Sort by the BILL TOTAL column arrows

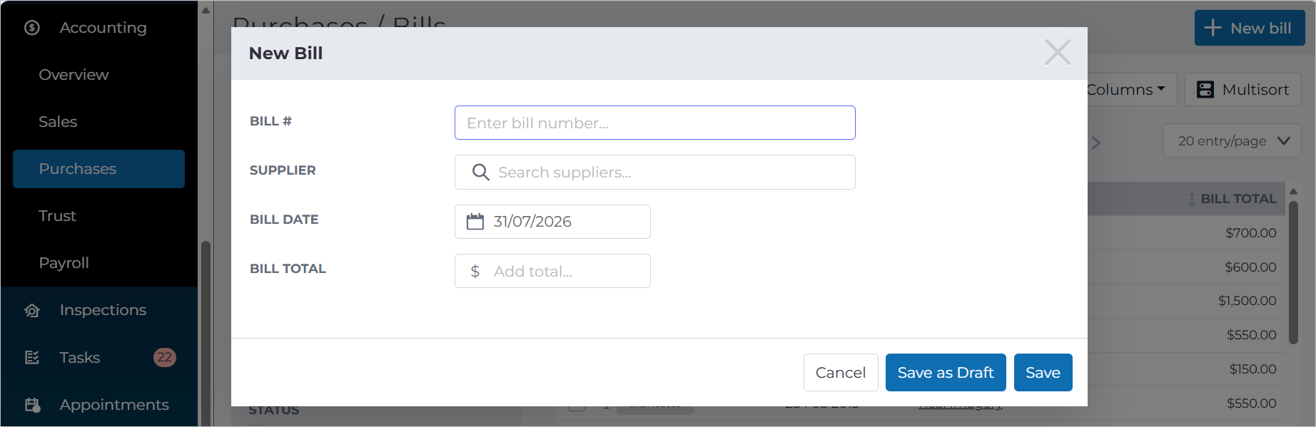pyautogui.click(x=1192, y=199)
